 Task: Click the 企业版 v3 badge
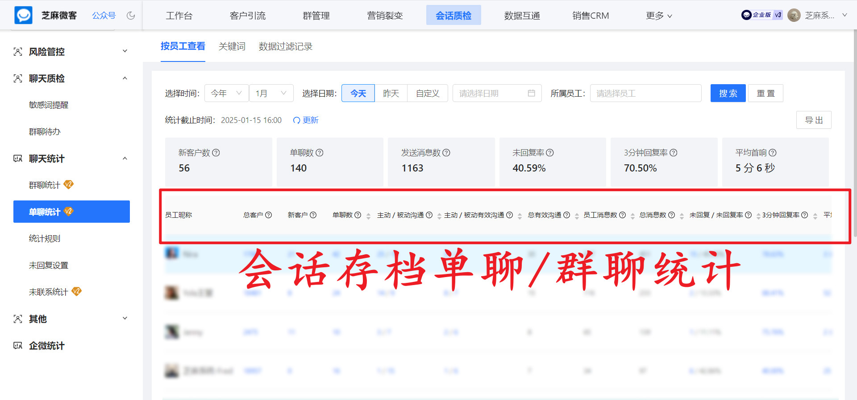click(762, 15)
